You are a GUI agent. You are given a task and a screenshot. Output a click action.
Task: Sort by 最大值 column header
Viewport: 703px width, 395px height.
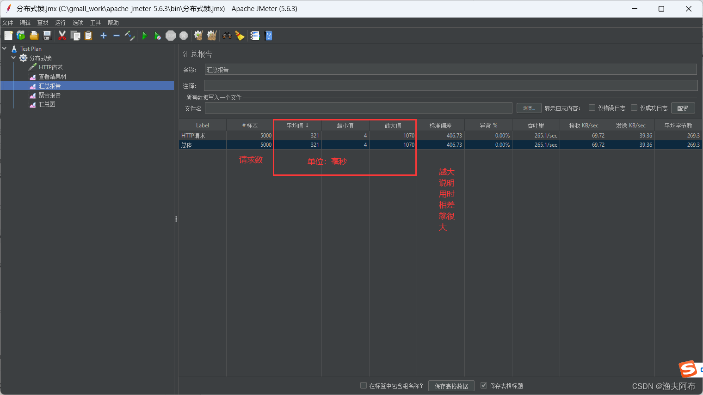(393, 126)
